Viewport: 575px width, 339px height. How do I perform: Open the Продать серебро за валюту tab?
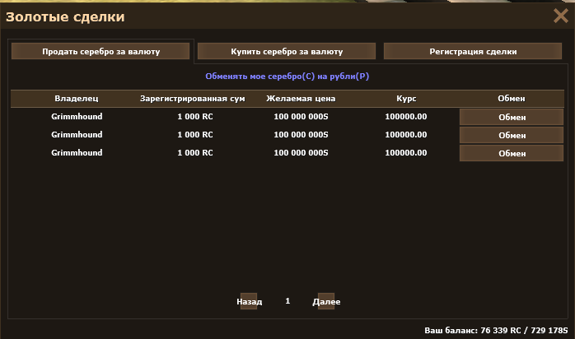point(101,51)
